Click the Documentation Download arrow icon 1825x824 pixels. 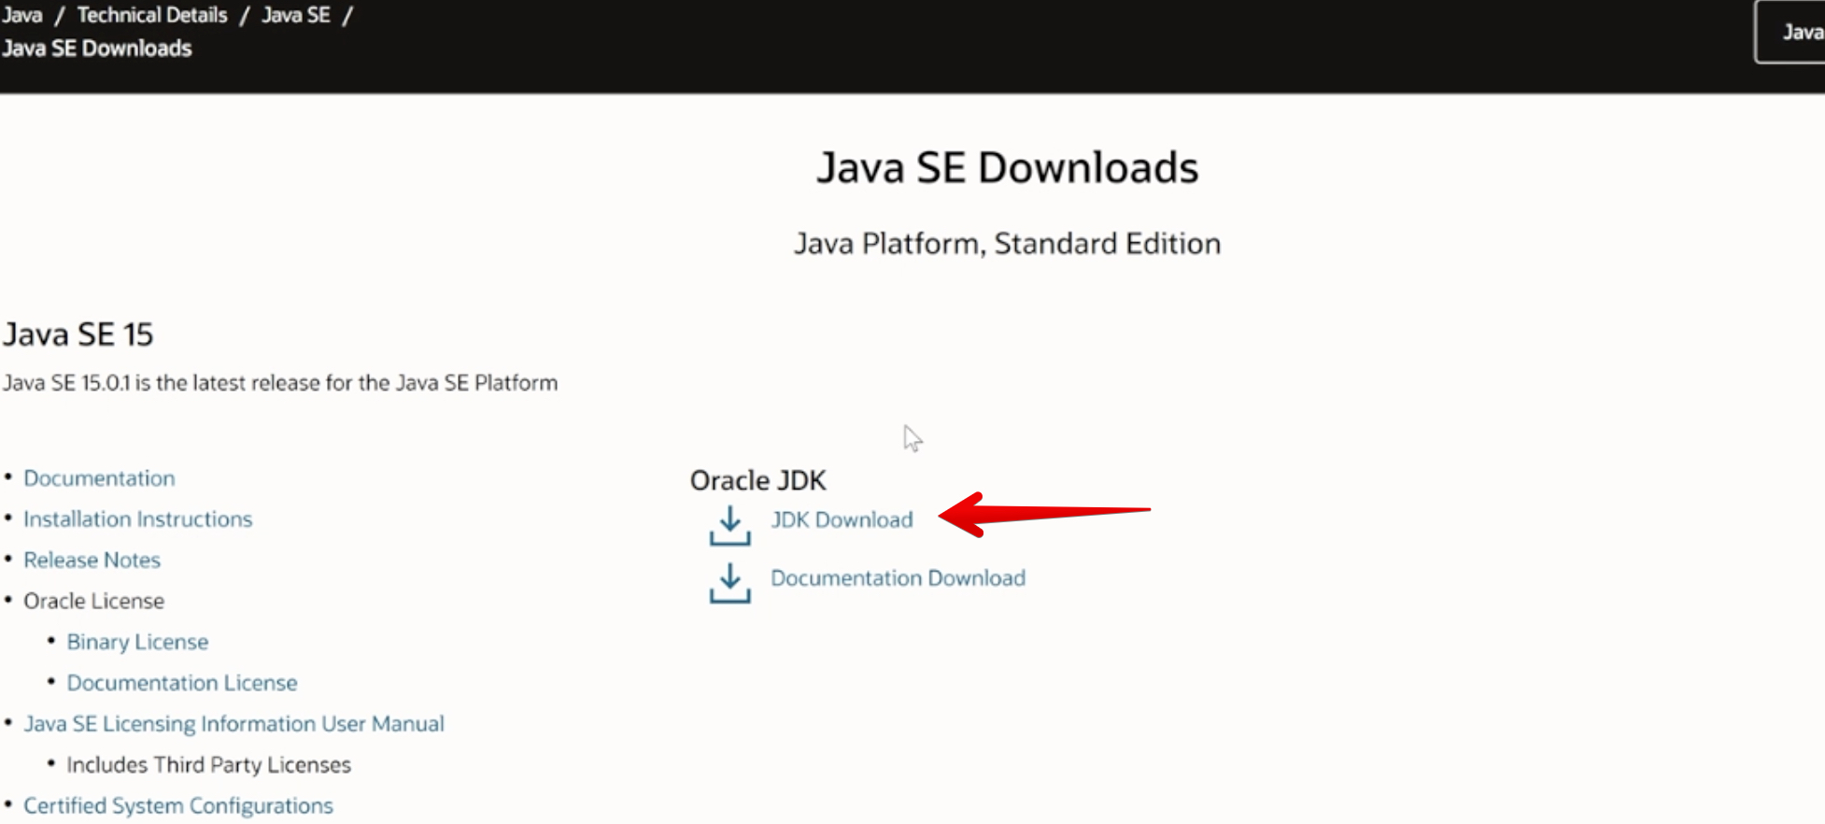click(729, 583)
